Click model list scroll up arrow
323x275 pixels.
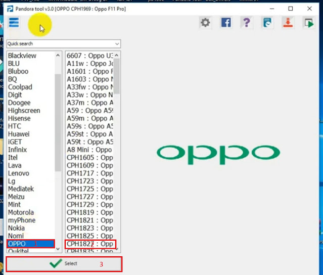click(x=117, y=55)
